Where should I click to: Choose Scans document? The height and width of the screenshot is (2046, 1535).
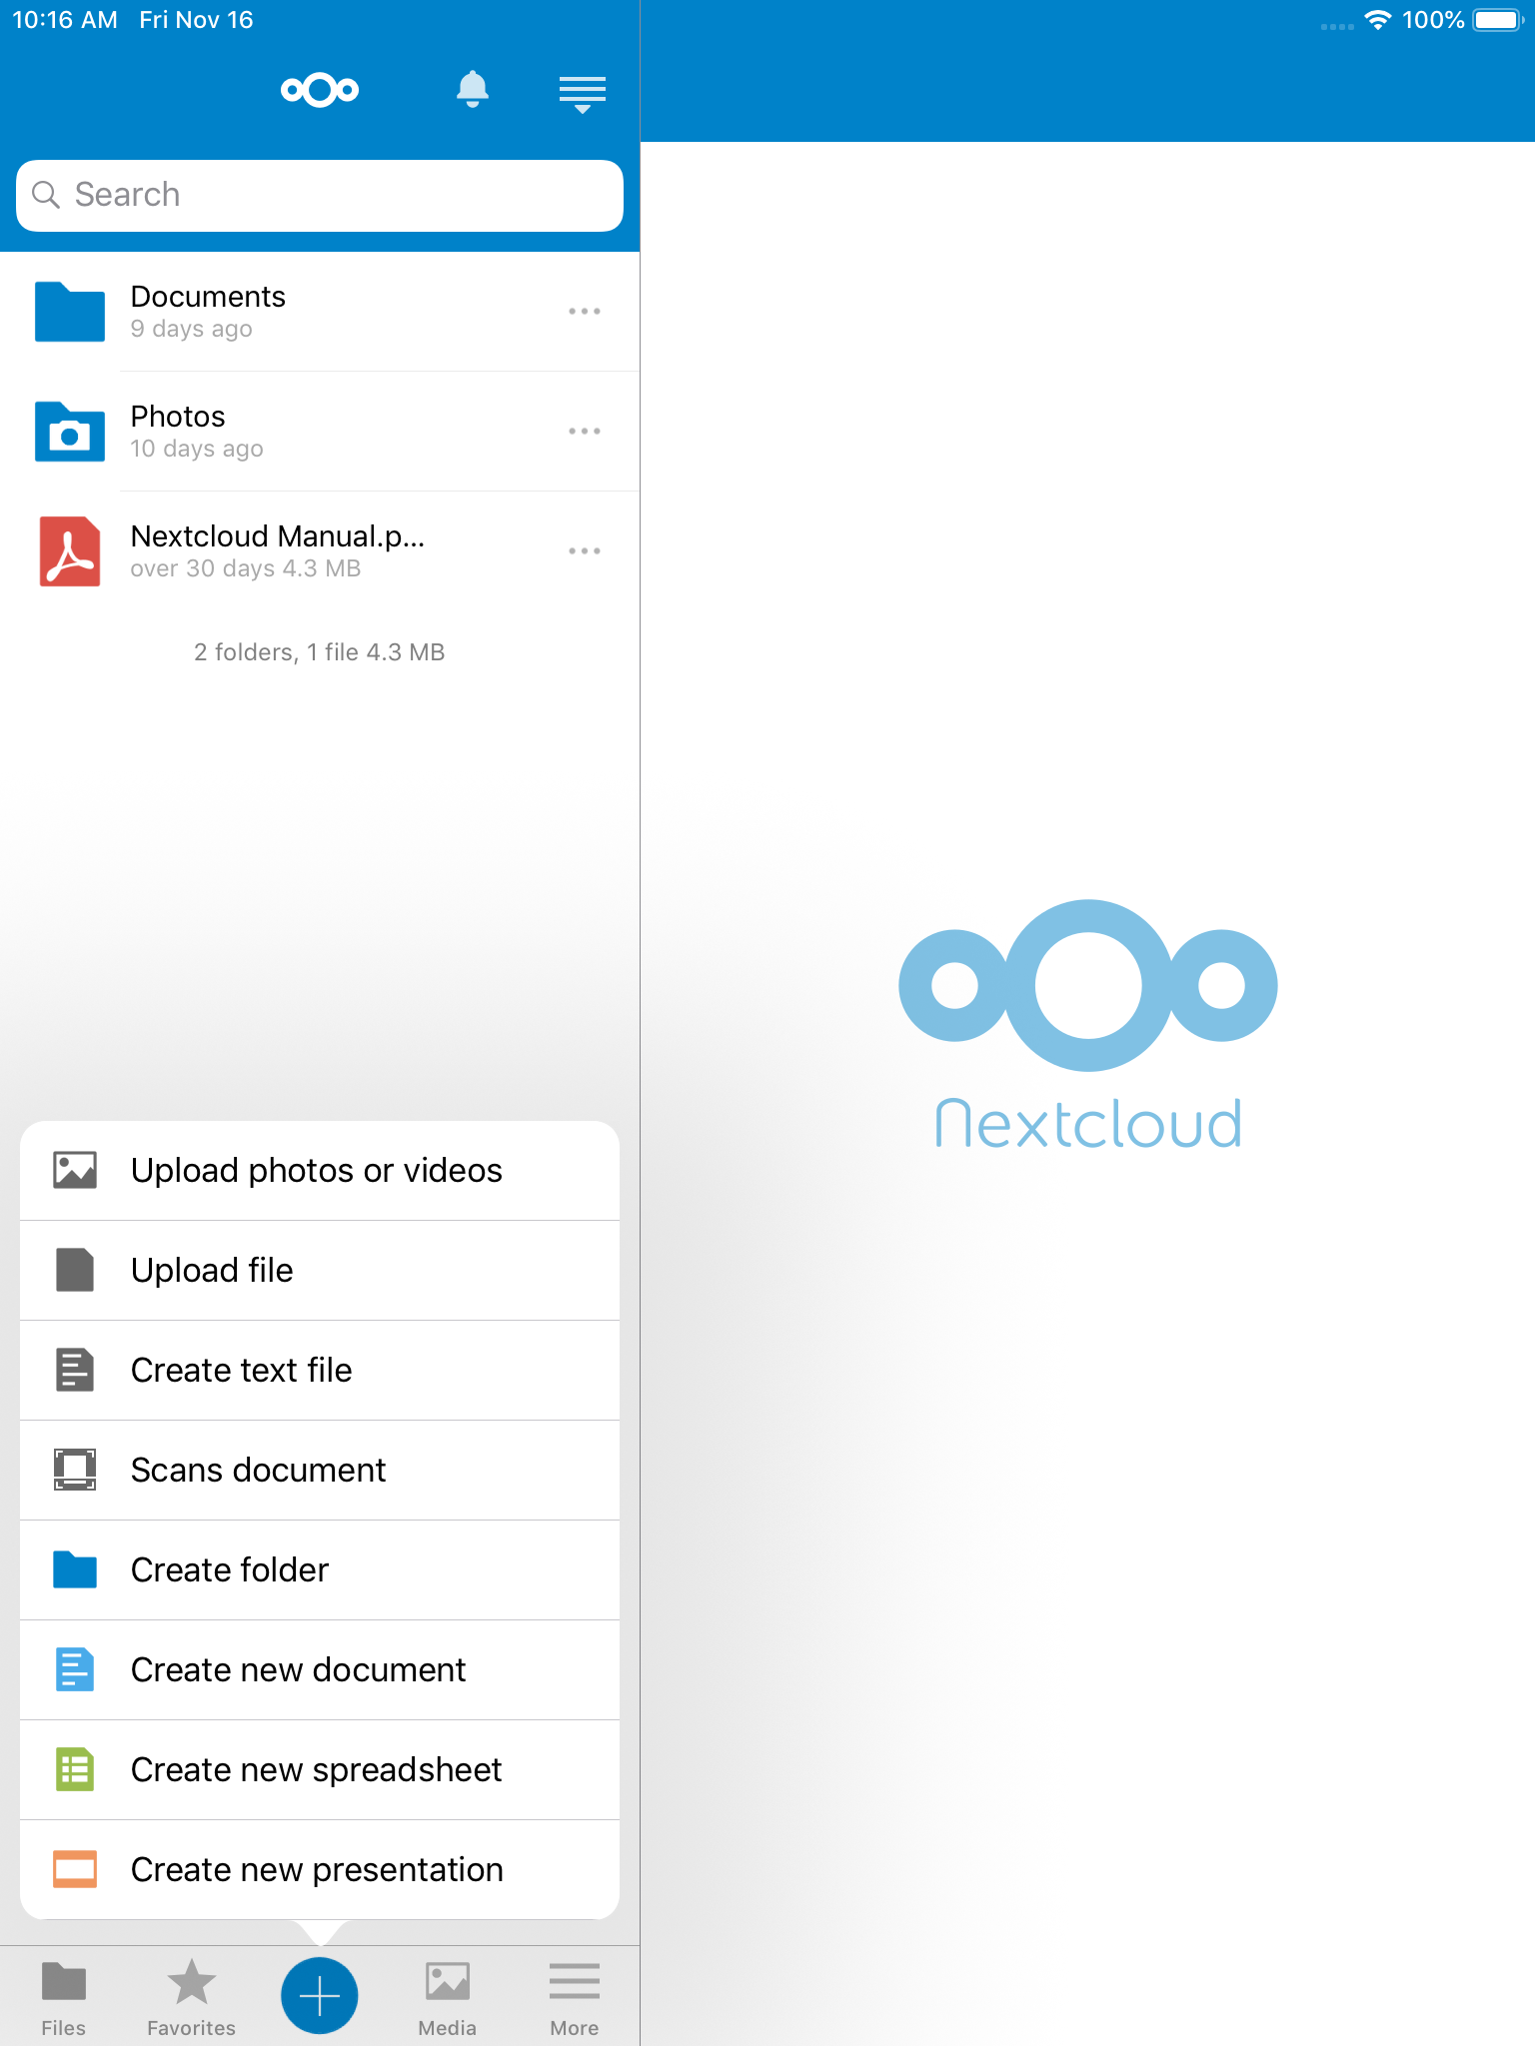point(320,1470)
